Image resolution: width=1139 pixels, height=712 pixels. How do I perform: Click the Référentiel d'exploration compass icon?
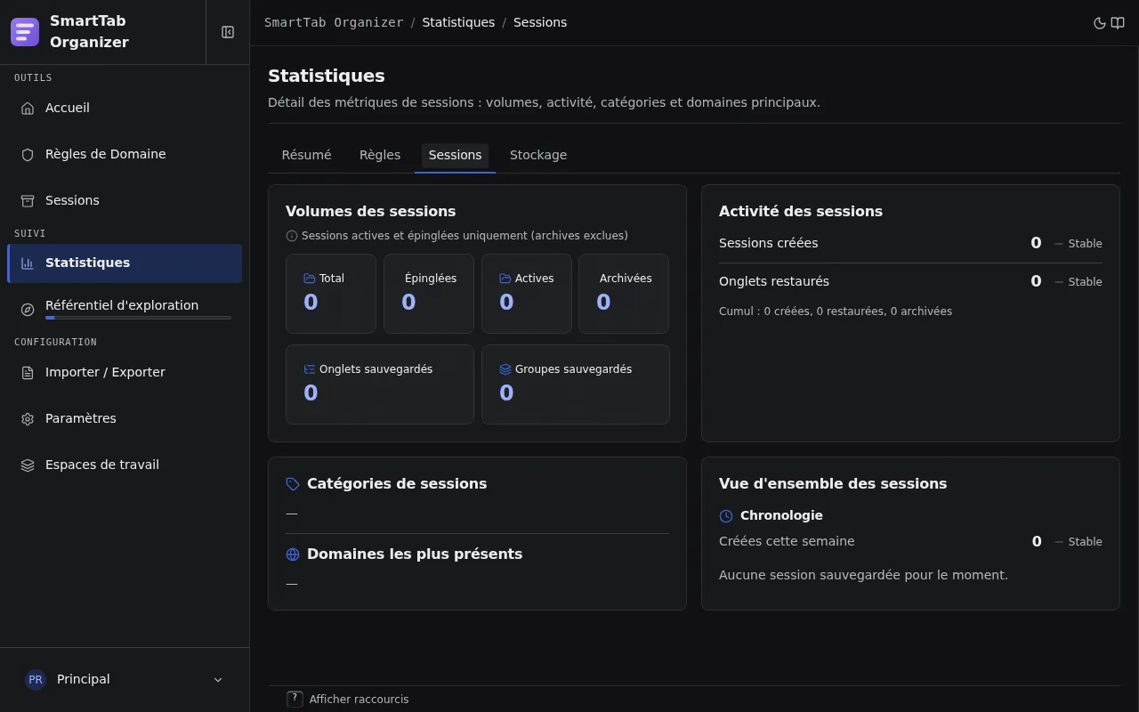[28, 310]
